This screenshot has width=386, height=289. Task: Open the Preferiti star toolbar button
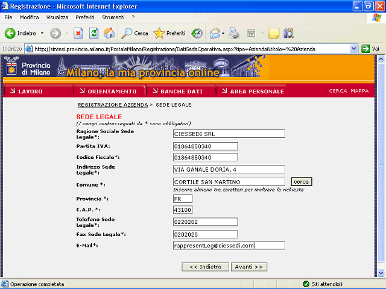(169, 33)
